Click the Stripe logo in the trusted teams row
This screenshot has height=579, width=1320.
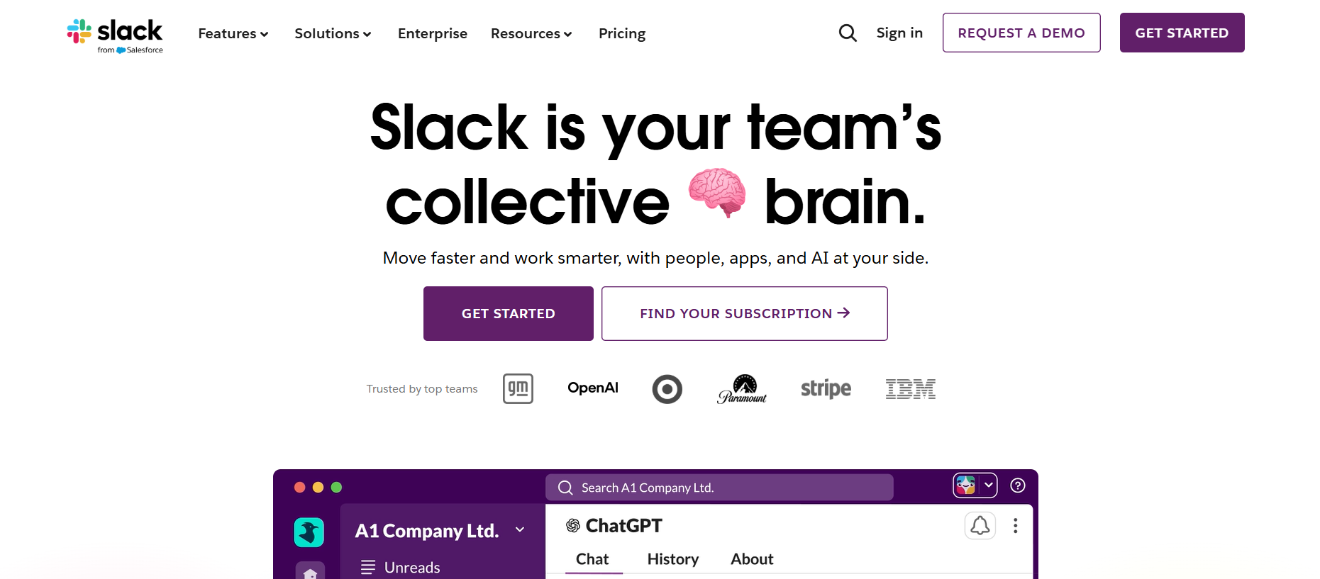point(826,388)
